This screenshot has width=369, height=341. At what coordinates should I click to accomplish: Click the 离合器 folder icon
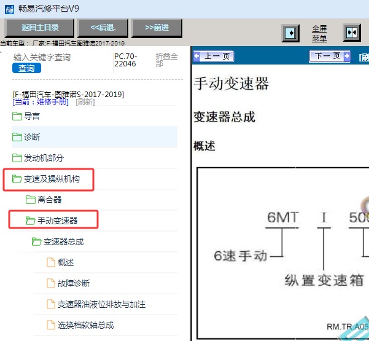[x=30, y=200]
